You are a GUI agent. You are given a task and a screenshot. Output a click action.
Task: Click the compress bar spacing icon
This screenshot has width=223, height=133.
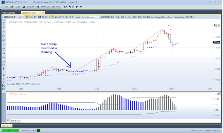pos(66,17)
